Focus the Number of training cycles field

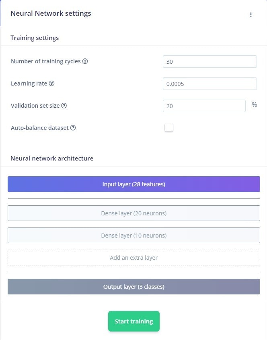pos(210,62)
